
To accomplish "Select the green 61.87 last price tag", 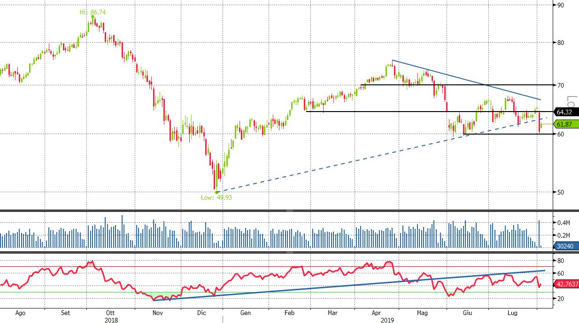I will (566, 124).
